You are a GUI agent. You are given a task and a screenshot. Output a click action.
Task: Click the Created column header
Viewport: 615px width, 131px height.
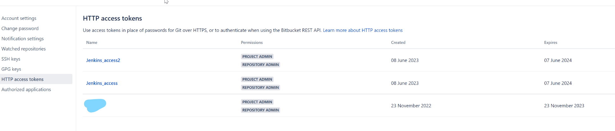(398, 42)
